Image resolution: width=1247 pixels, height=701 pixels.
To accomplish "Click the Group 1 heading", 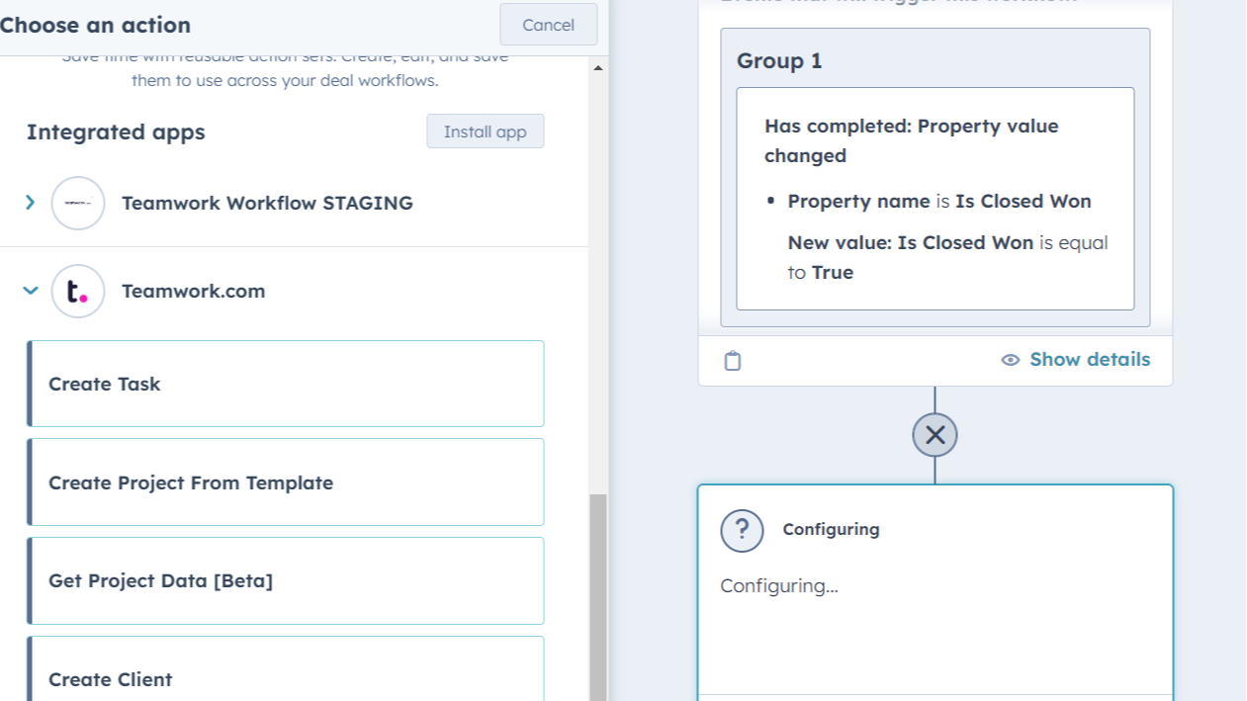I will (779, 61).
